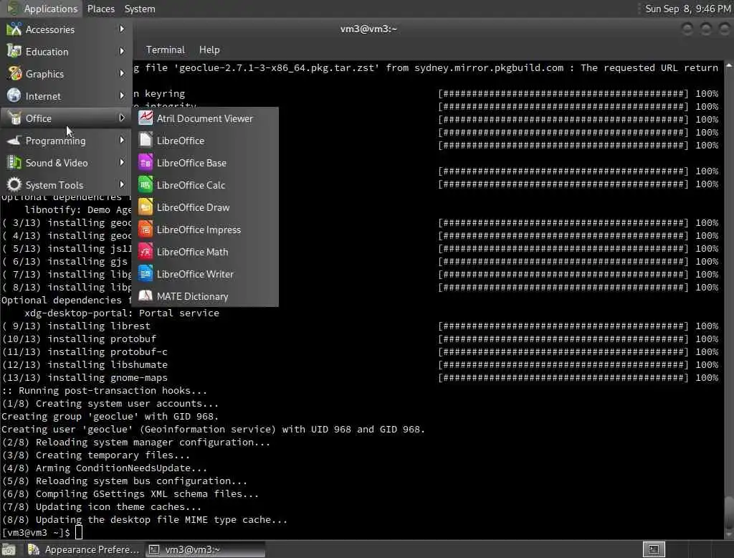The height and width of the screenshot is (558, 734).
Task: Click the vm3@vm3:~ window title bar
Action: coord(368,29)
